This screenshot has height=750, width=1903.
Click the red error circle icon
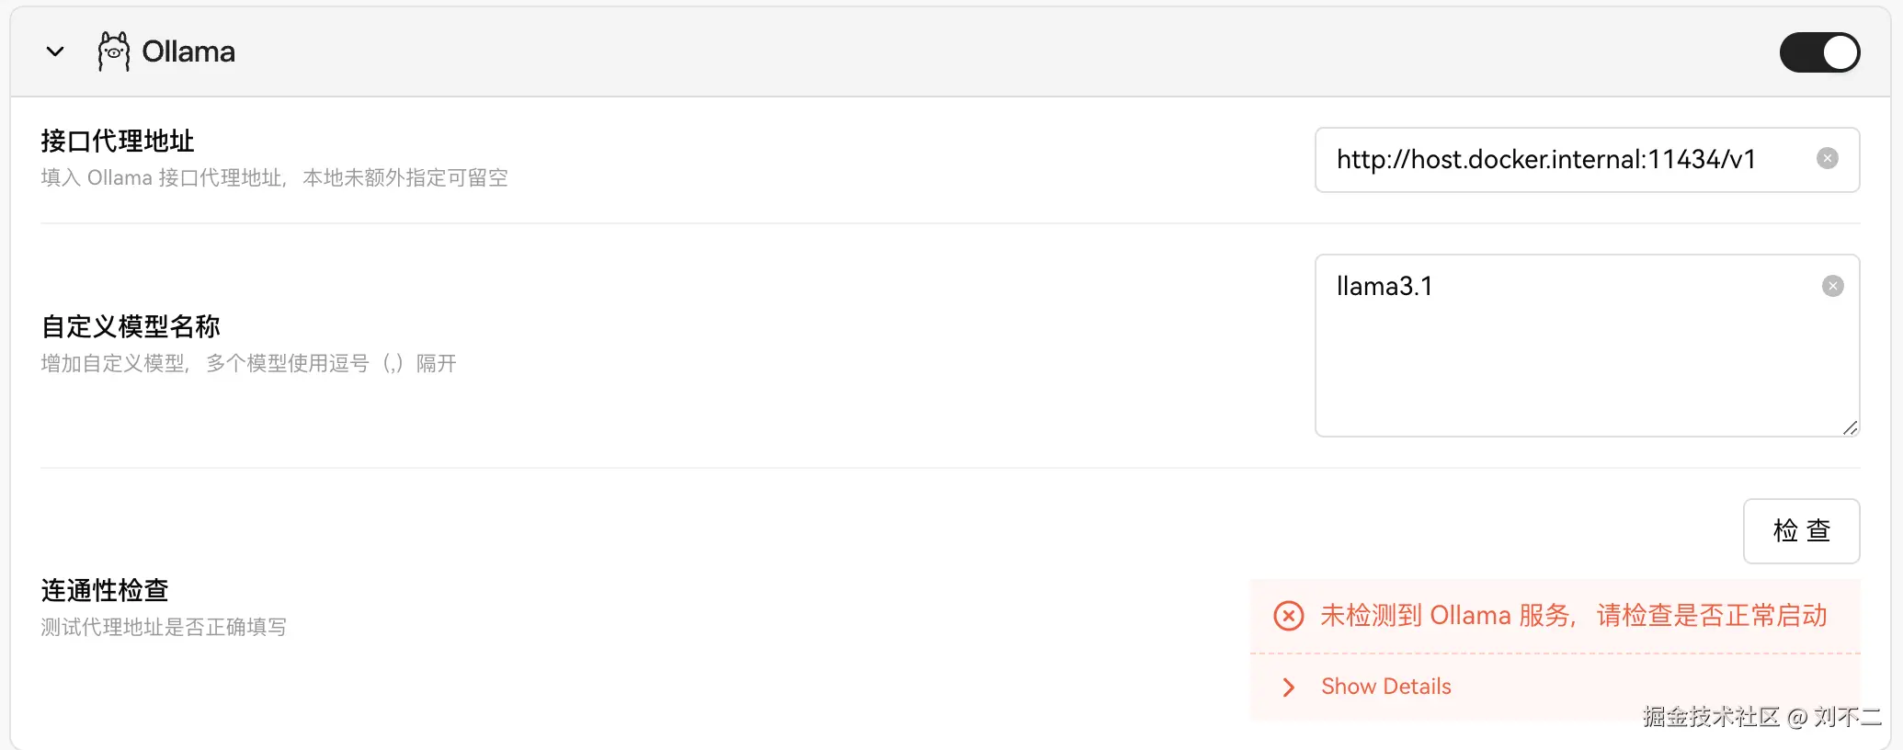pos(1288,616)
